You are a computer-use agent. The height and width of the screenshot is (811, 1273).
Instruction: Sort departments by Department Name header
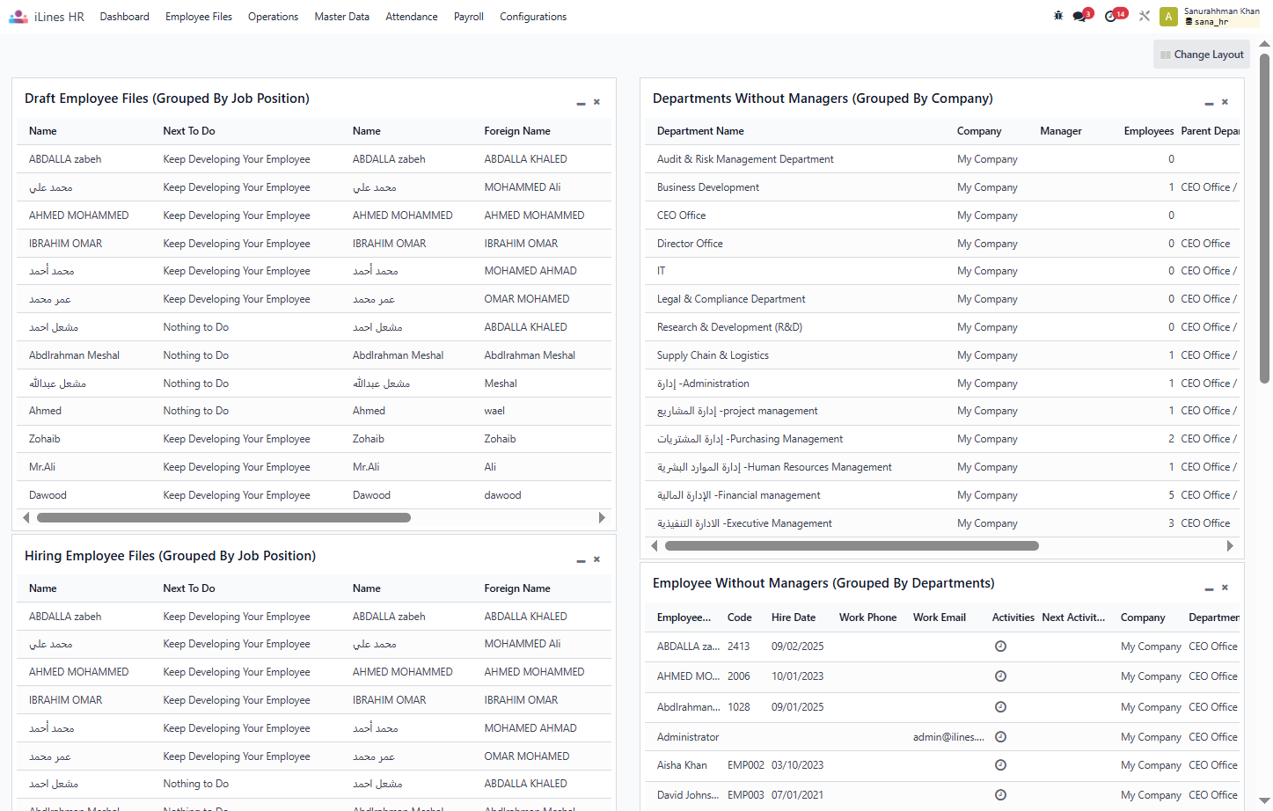click(700, 131)
